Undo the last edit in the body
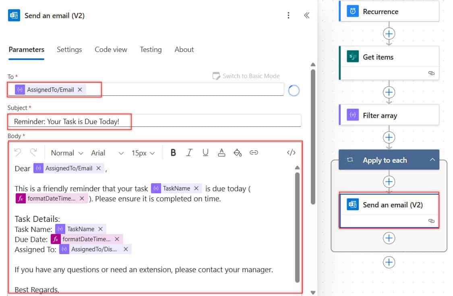453x296 pixels. (19, 153)
